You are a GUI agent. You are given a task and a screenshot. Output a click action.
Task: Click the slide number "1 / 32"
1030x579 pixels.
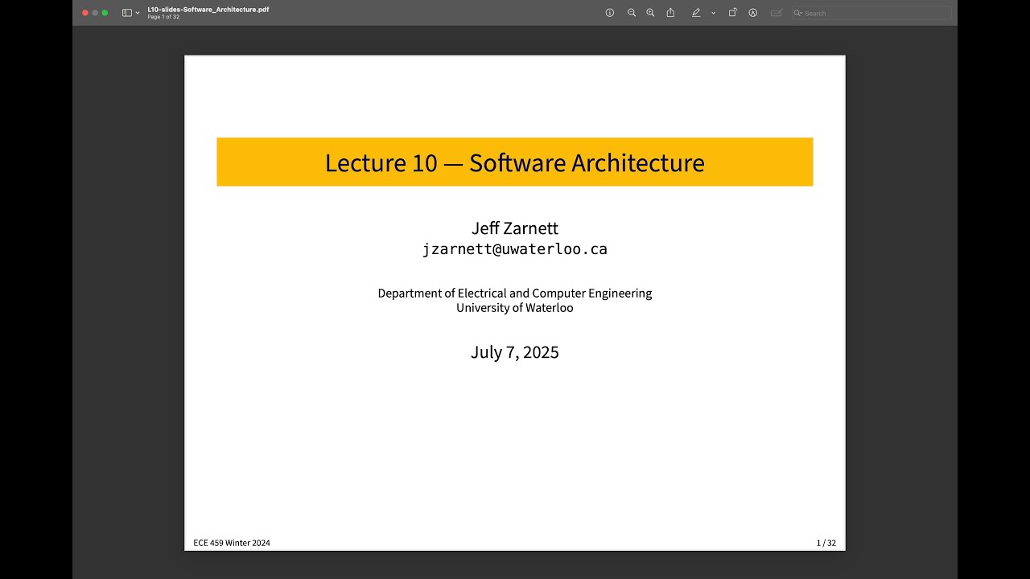click(826, 543)
